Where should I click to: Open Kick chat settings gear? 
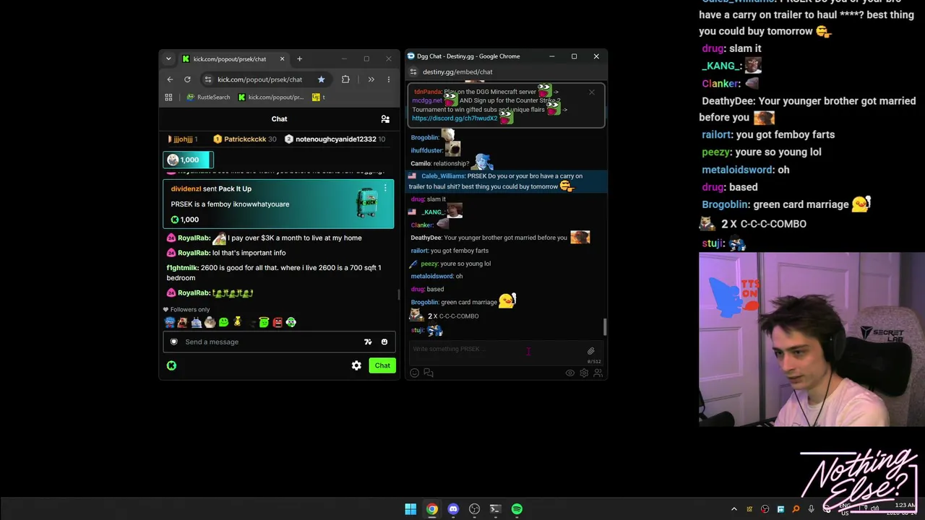point(356,365)
